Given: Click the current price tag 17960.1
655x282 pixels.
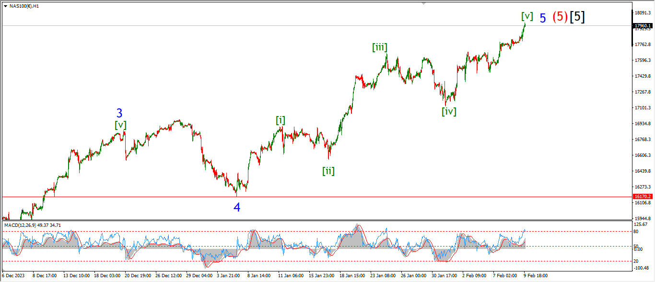Looking at the screenshot, I should click(x=642, y=25).
